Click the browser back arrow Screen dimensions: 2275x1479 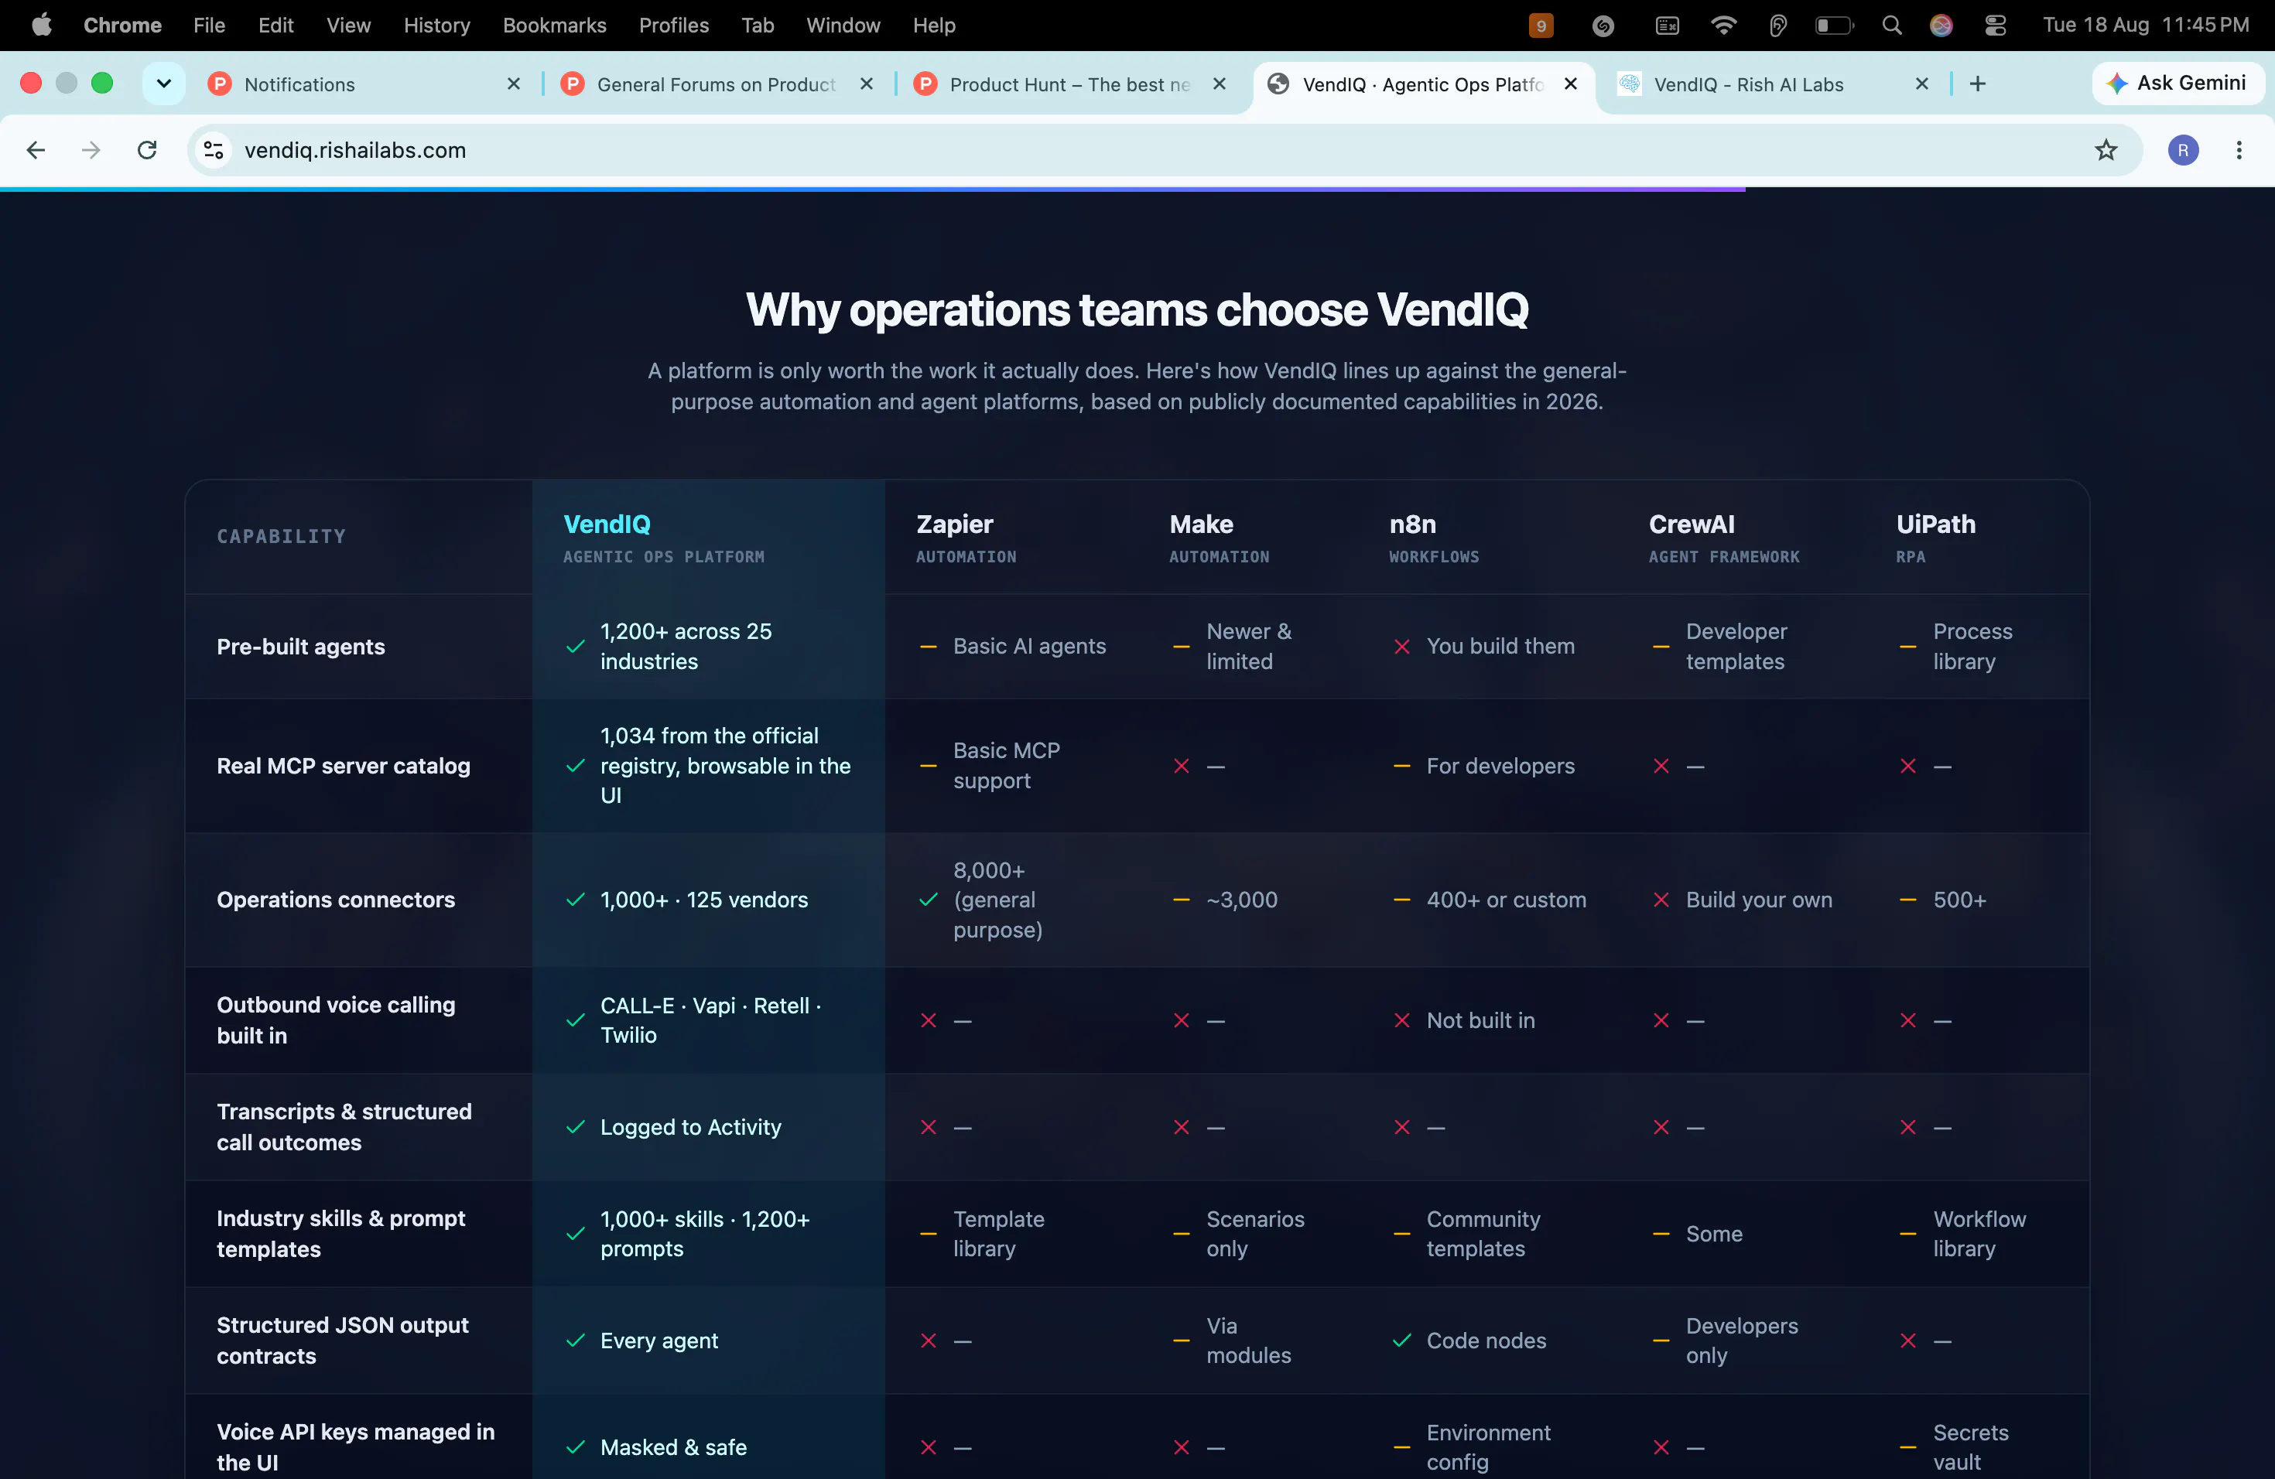[36, 150]
